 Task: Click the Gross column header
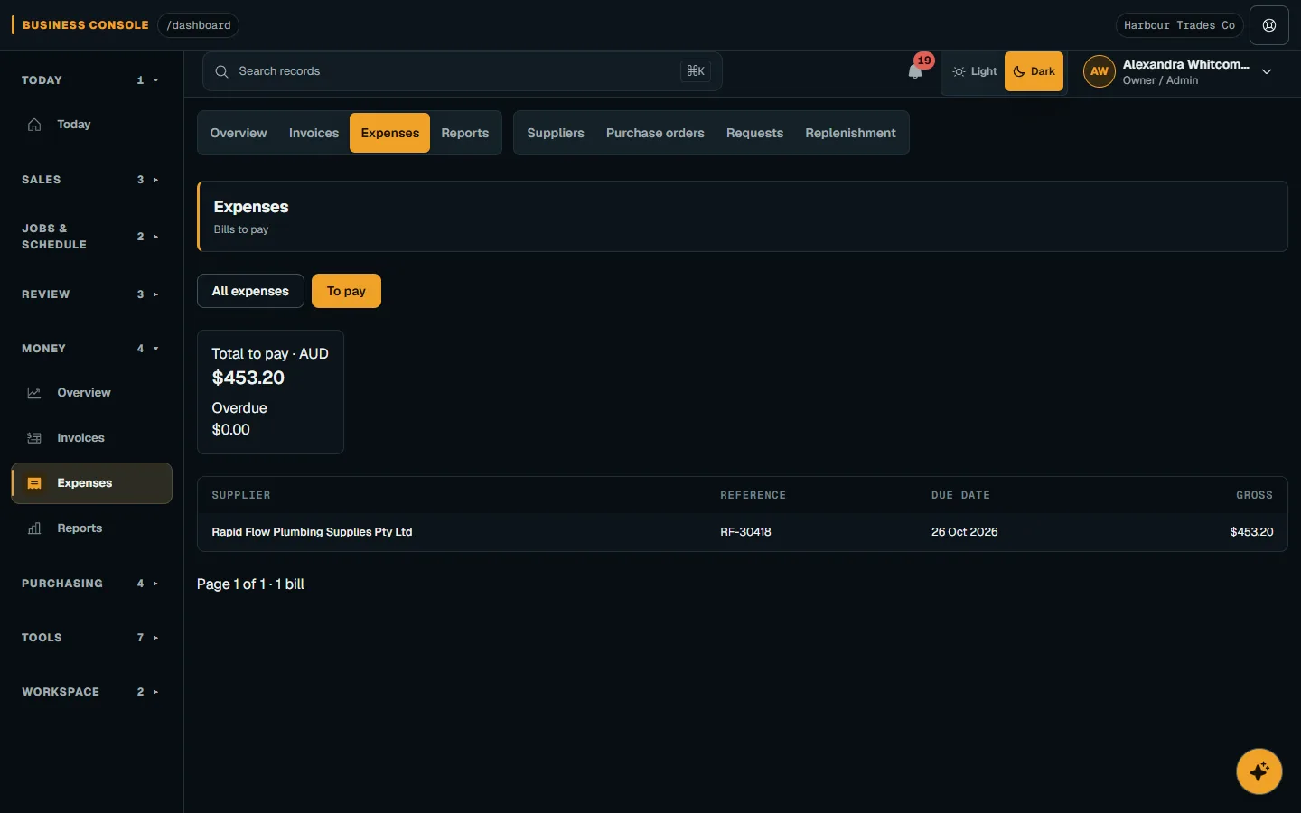pos(1254,495)
